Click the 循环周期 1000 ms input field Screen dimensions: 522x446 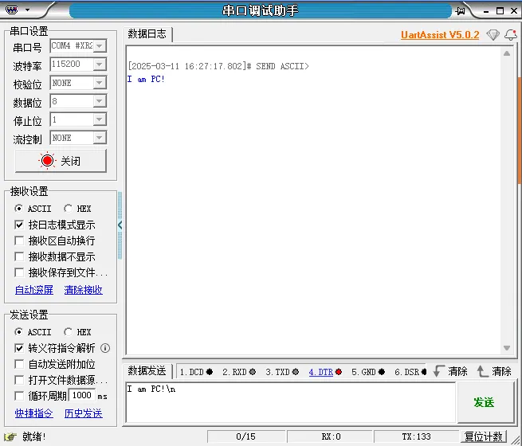point(81,395)
